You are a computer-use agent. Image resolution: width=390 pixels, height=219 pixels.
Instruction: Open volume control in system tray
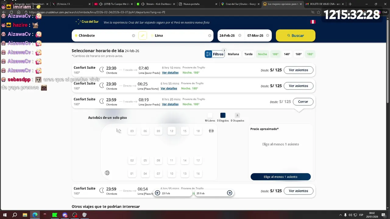(350, 215)
